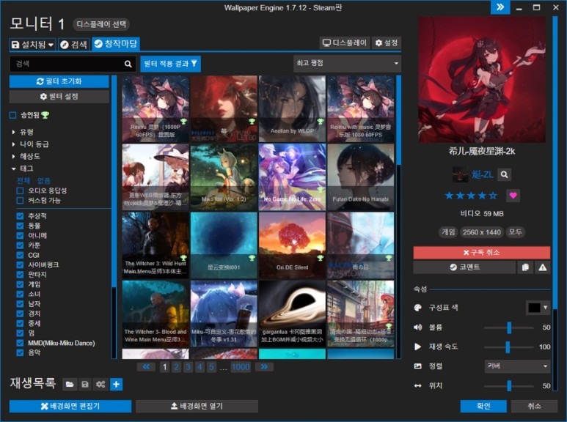Go to page 2
This screenshot has width=567, height=422.
[176, 367]
